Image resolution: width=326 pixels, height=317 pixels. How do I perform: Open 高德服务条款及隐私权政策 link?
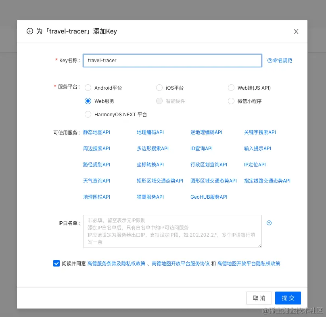117,264
